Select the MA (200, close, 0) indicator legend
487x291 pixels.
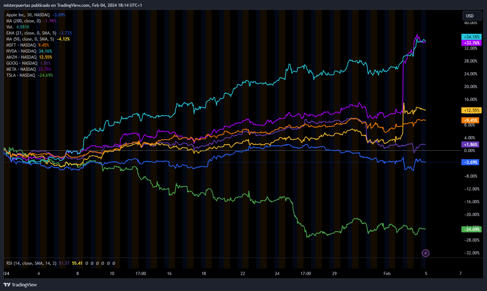click(x=24, y=21)
